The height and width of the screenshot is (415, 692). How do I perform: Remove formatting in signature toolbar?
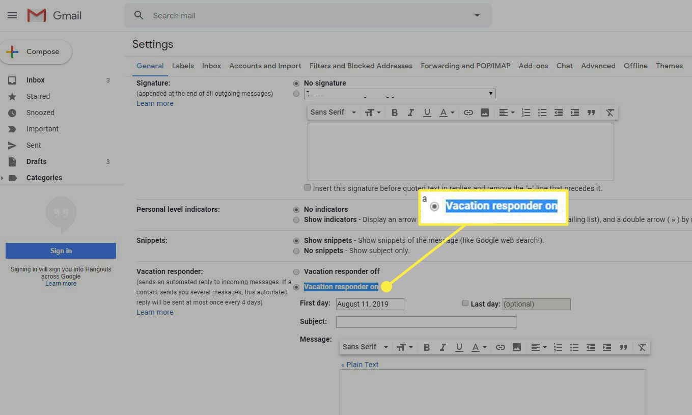point(610,113)
